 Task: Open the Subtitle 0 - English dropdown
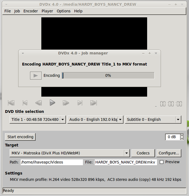coord(153,120)
